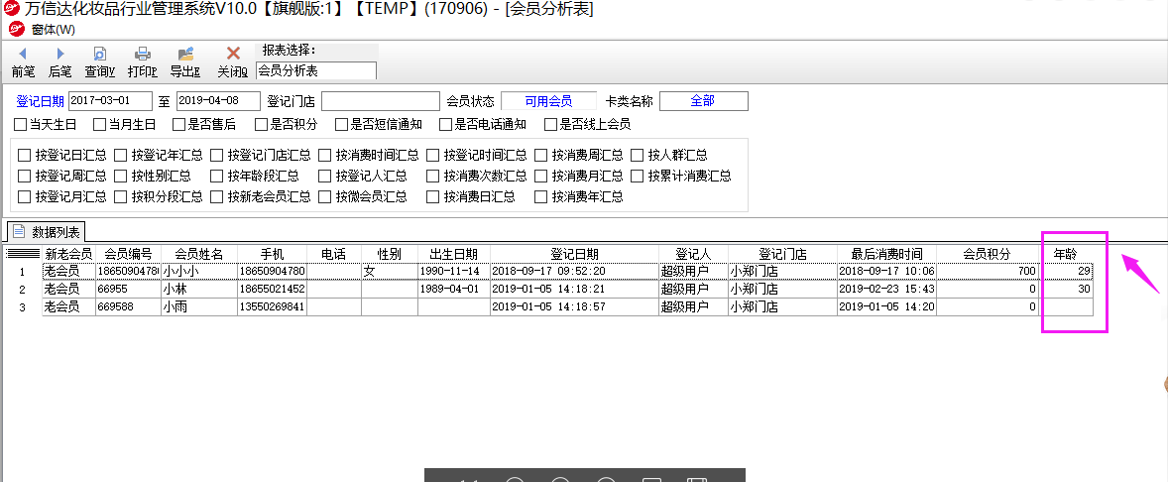Image resolution: width=1168 pixels, height=482 pixels.
Task: Check 按登记周汇总 option
Action: 25,176
